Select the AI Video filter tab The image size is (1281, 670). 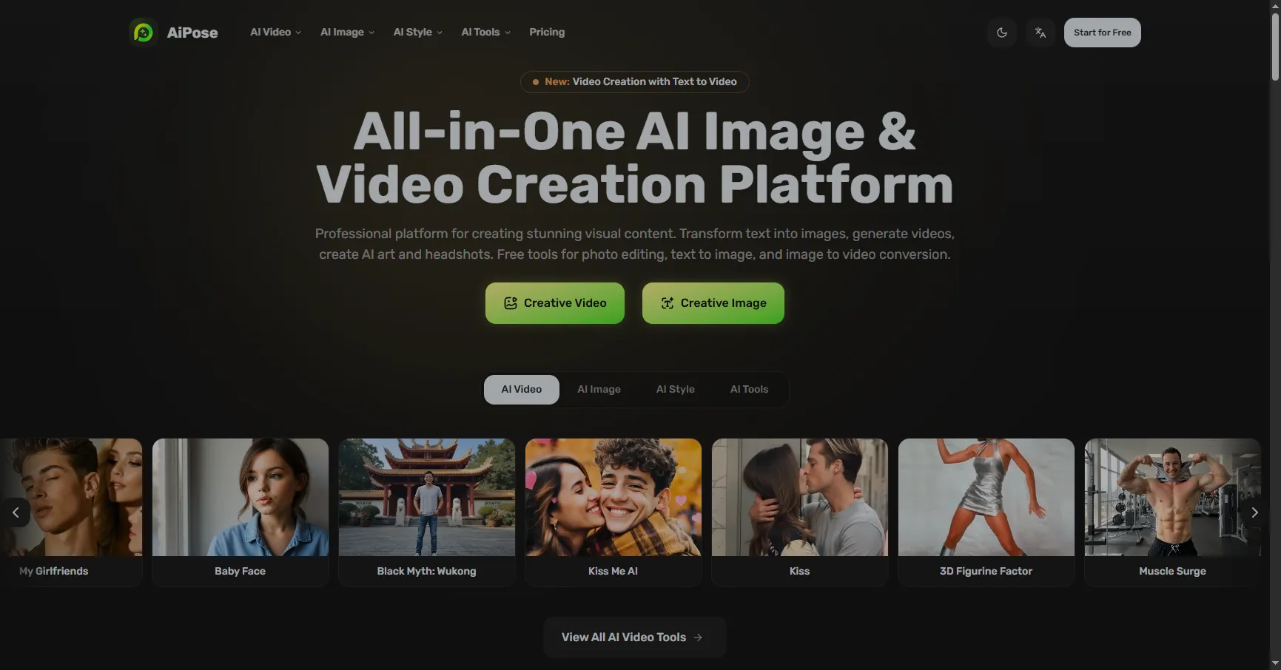point(521,389)
